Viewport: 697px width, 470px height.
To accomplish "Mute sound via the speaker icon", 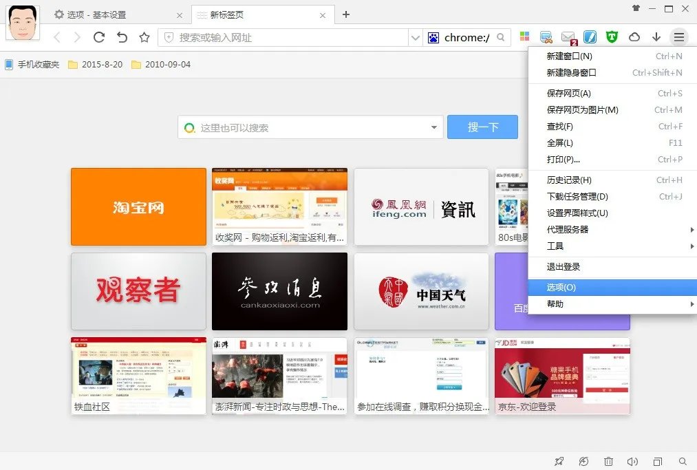I will [x=634, y=461].
